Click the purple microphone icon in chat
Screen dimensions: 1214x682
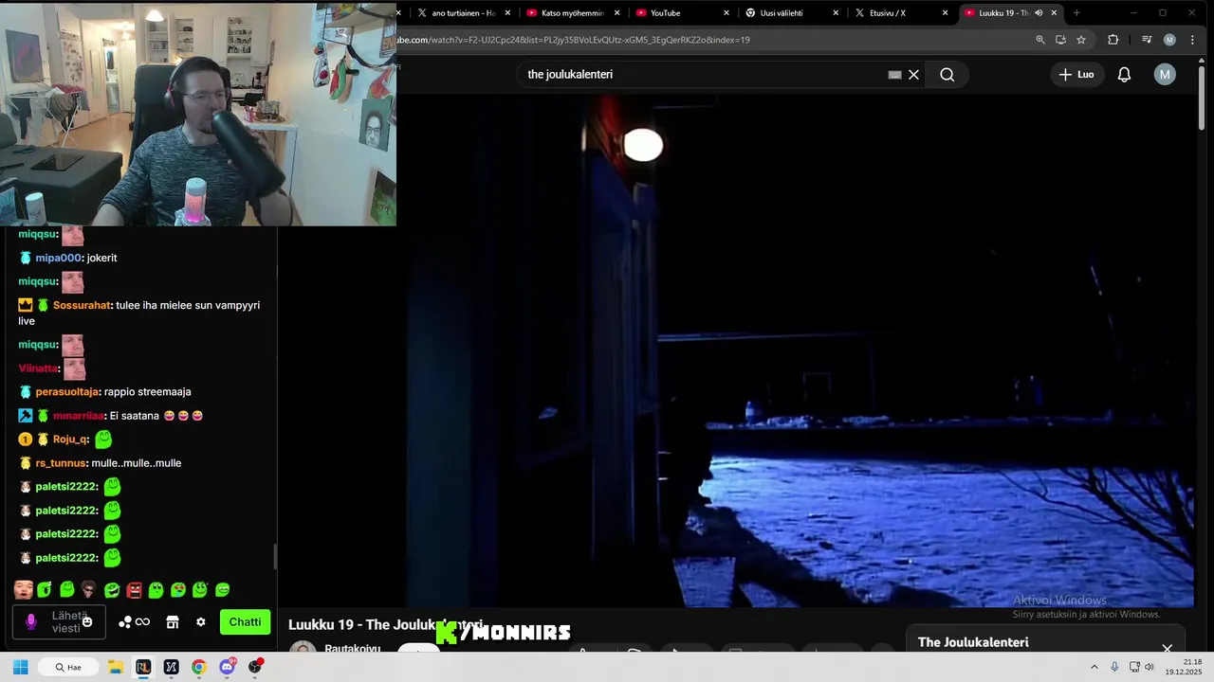coord(30,622)
